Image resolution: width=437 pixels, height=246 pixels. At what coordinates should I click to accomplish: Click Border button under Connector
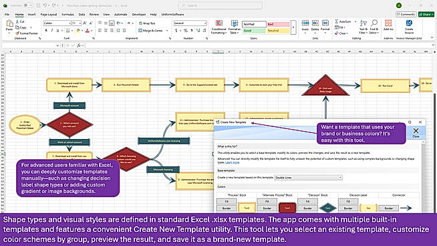coord(388,209)
